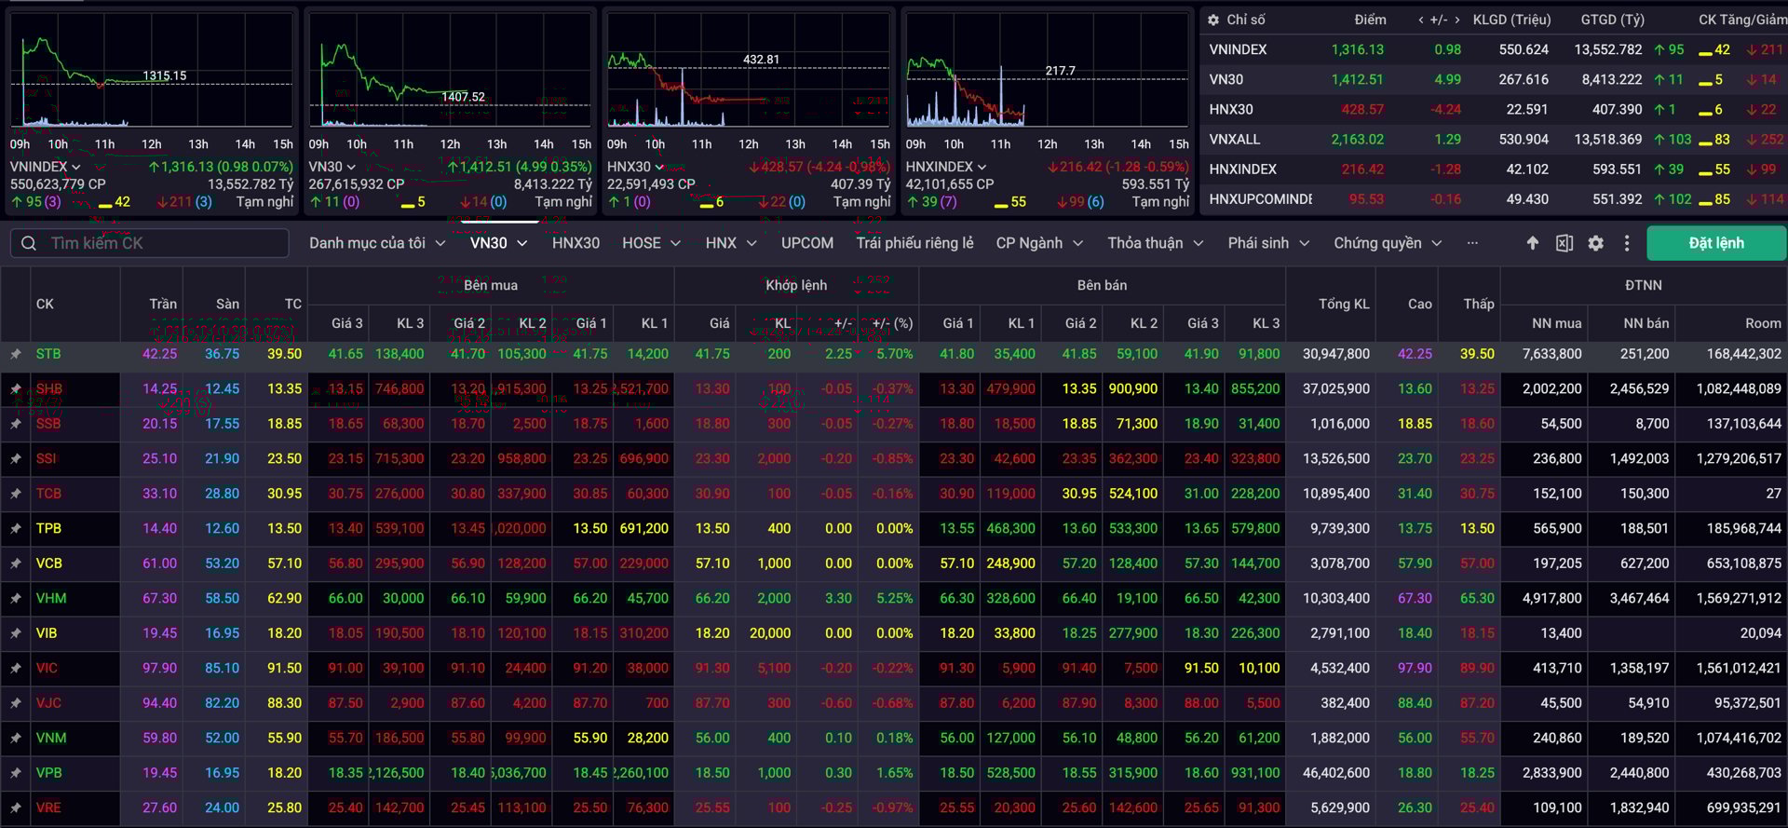Viewport: 1788px width, 828px height.
Task: Toggle pin icon on VJC row
Action: pyautogui.click(x=16, y=703)
